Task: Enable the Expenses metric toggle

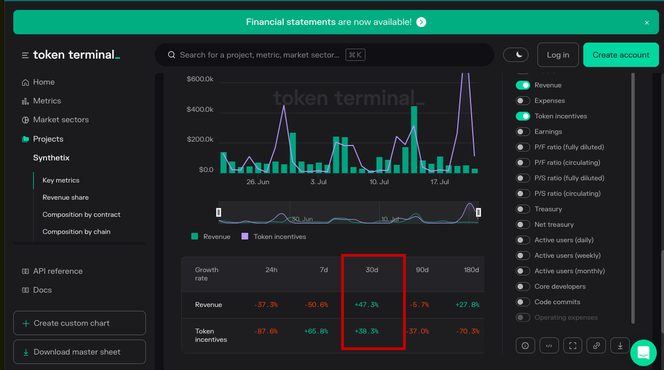Action: [523, 101]
